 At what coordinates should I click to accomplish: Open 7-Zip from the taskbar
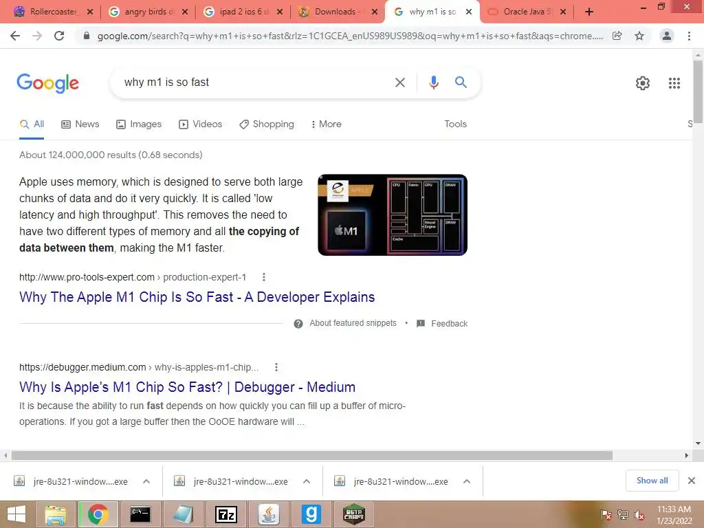225,514
